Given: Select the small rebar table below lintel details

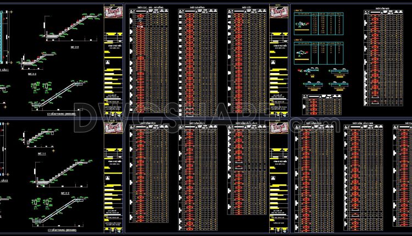Looking at the screenshot, I should (322, 105).
